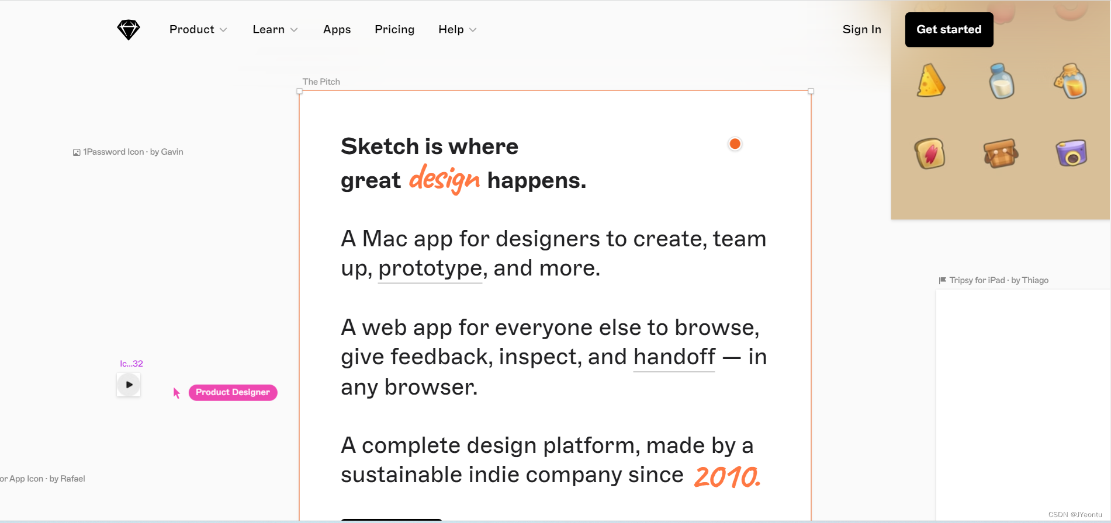Click the pink Product Designer tag

click(x=233, y=392)
